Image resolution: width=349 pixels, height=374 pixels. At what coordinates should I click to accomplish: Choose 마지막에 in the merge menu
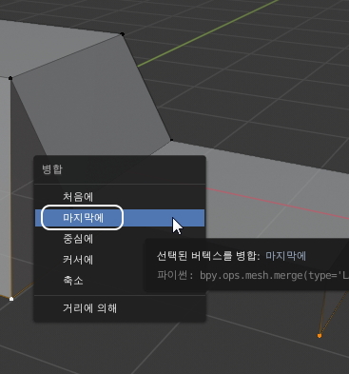coord(120,218)
